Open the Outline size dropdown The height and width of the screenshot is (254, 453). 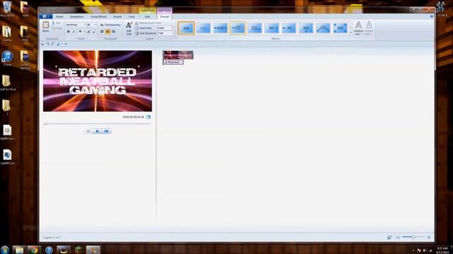click(x=358, y=28)
